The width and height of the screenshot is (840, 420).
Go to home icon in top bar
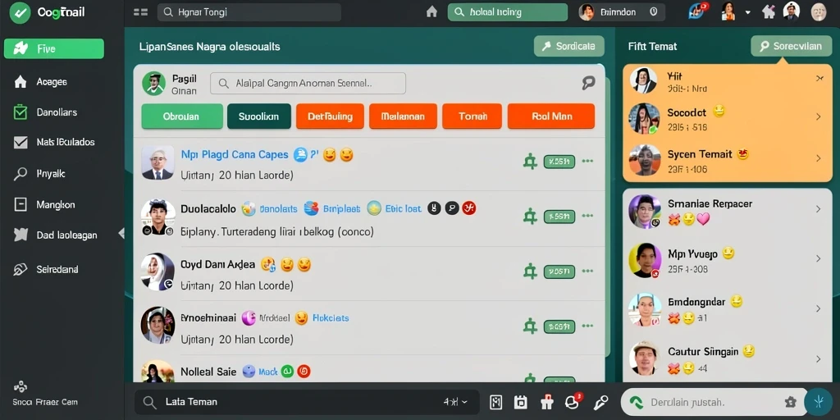point(431,11)
